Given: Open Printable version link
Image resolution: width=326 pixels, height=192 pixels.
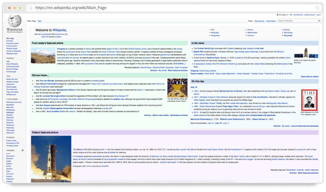Looking at the screenshot, I should tap(12, 146).
